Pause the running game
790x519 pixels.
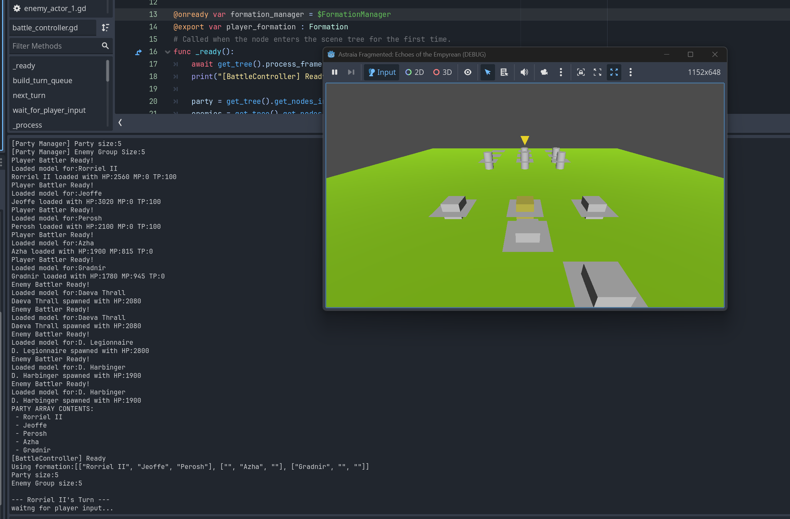[x=334, y=72]
